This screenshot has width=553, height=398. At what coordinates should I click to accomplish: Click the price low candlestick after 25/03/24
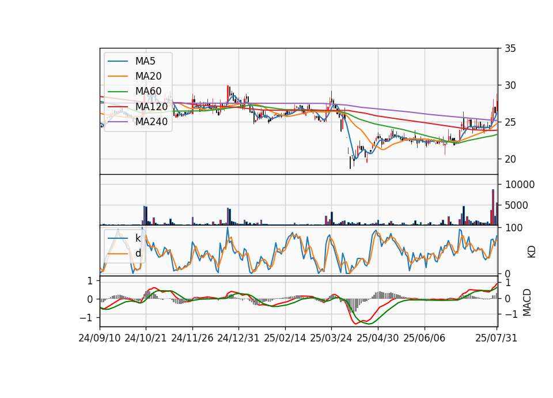[350, 162]
